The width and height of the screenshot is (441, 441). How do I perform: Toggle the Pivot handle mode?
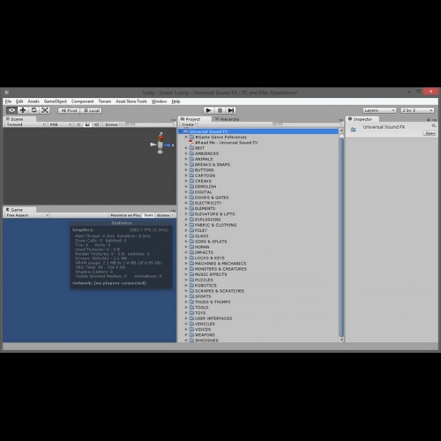pos(69,110)
